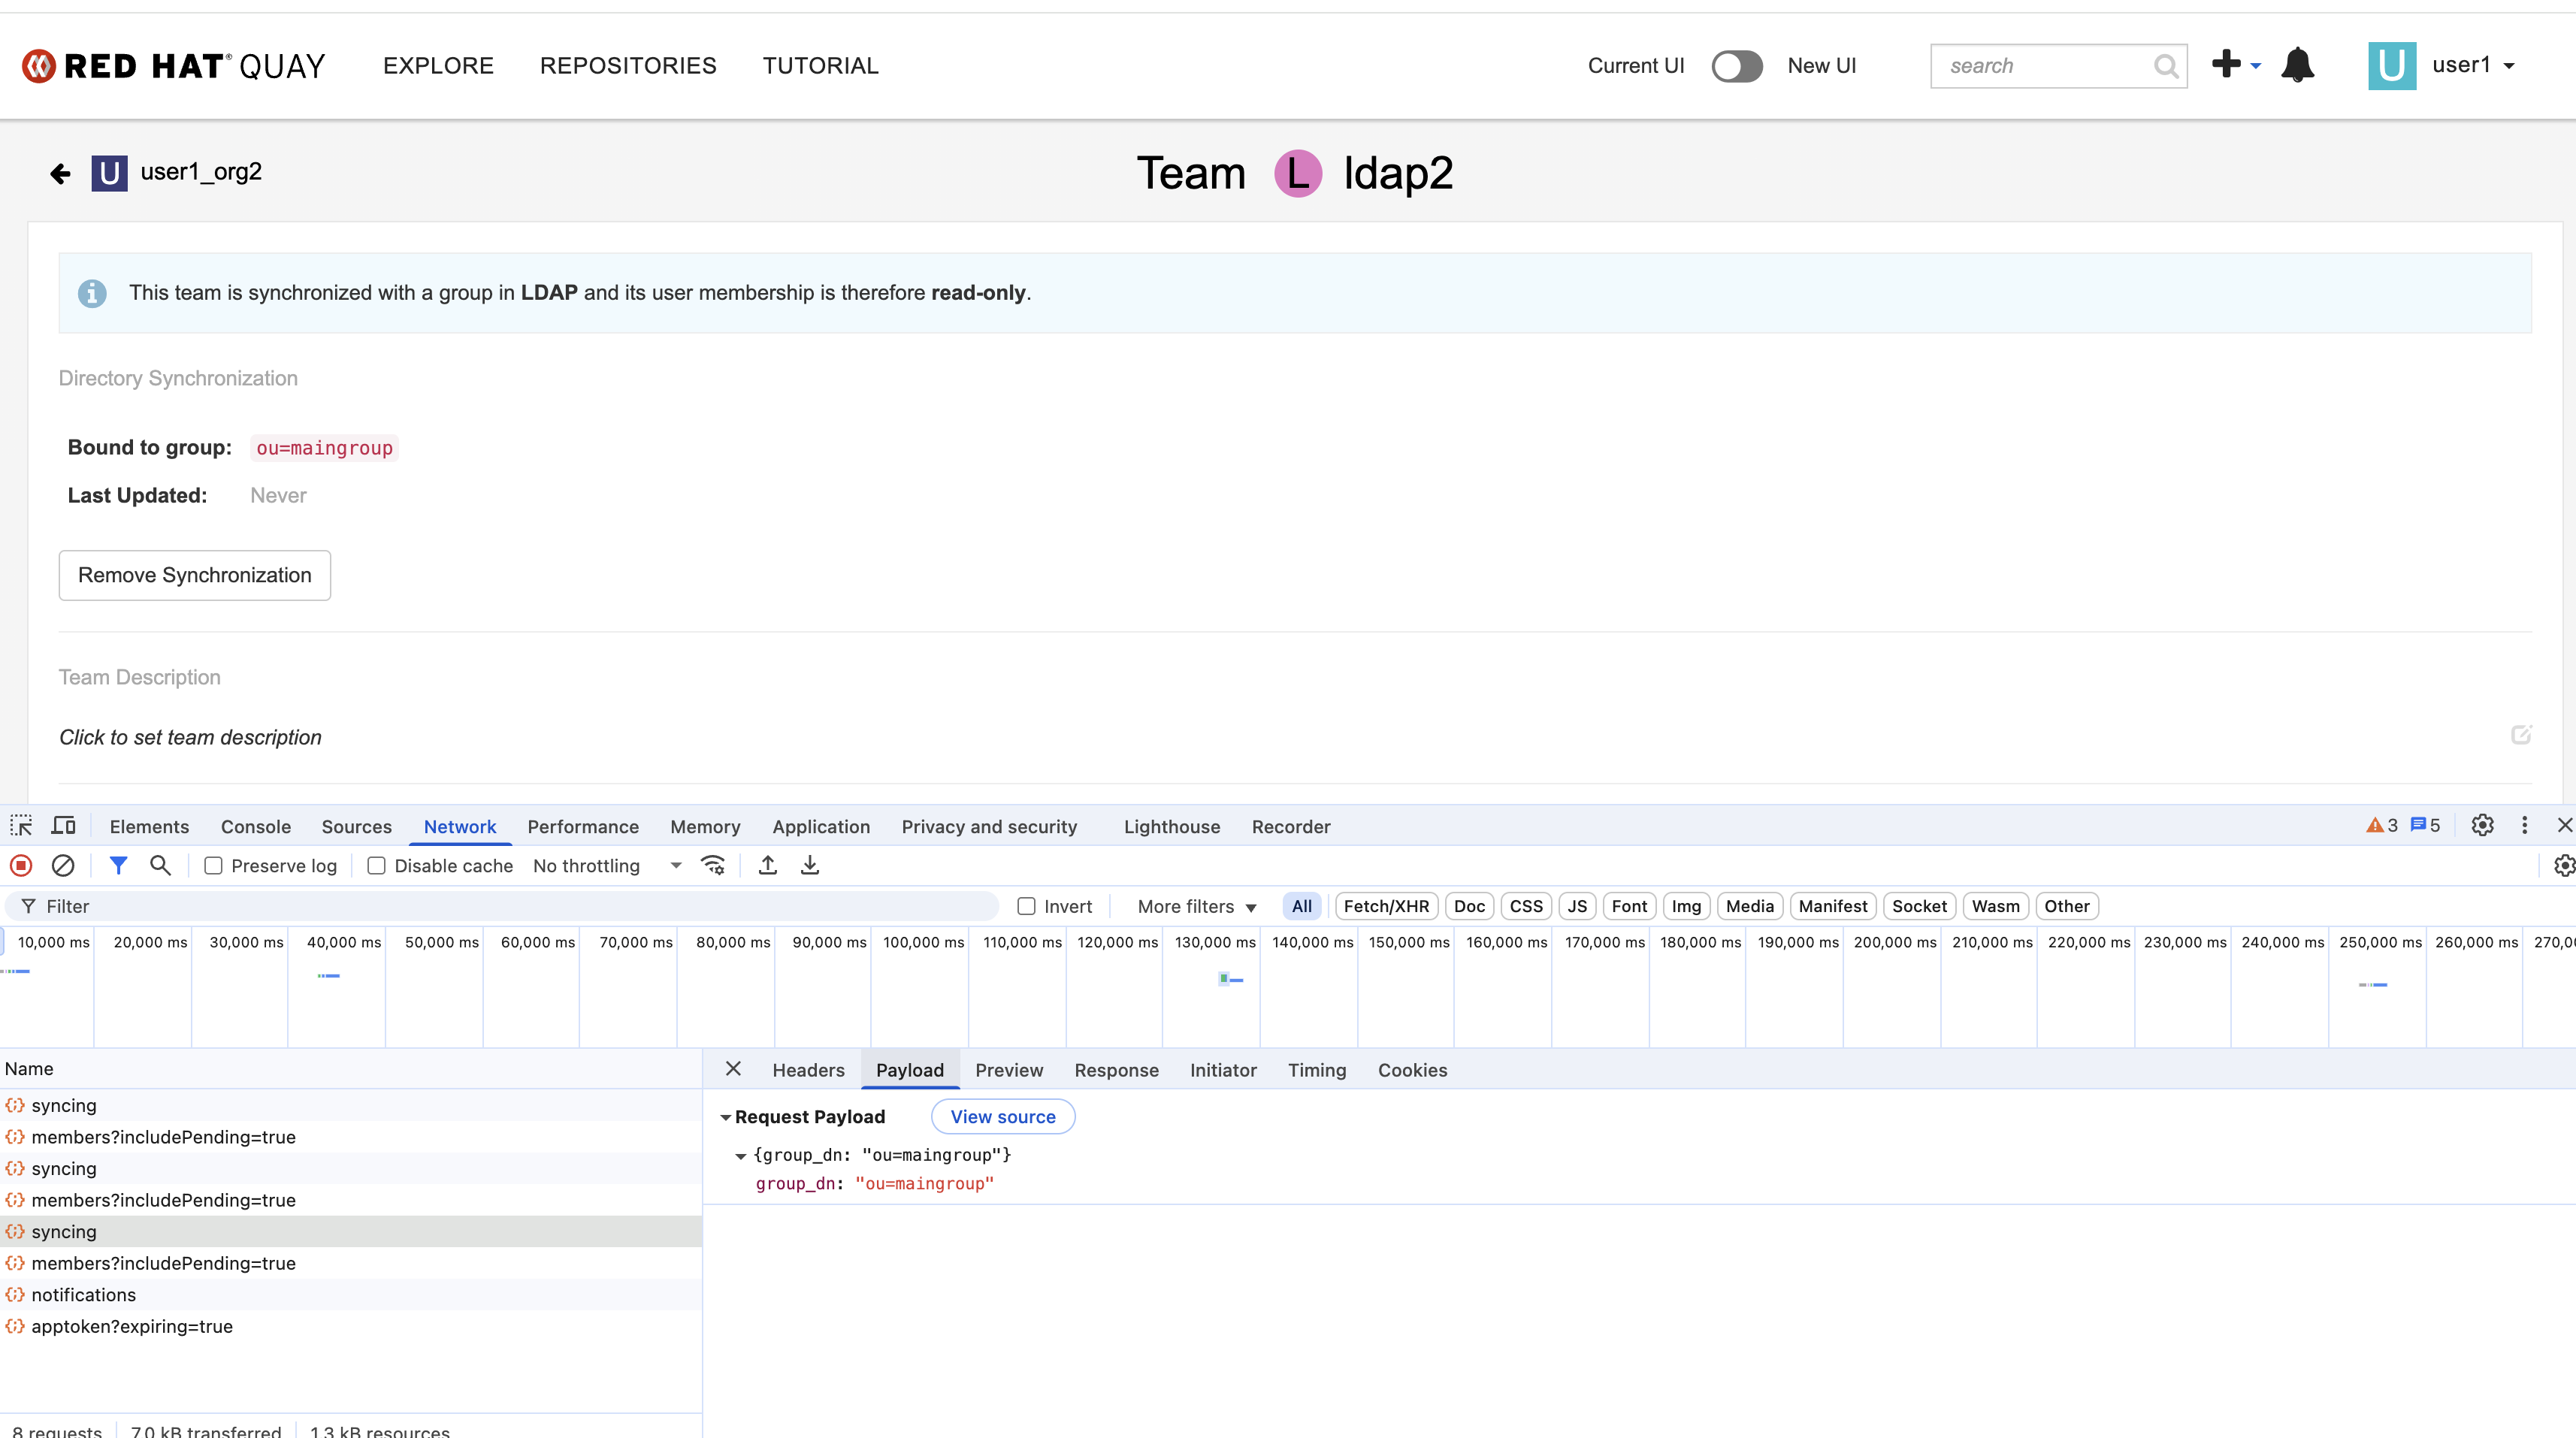Click the clear network log icon
The height and width of the screenshot is (1438, 2576).
tap(63, 865)
